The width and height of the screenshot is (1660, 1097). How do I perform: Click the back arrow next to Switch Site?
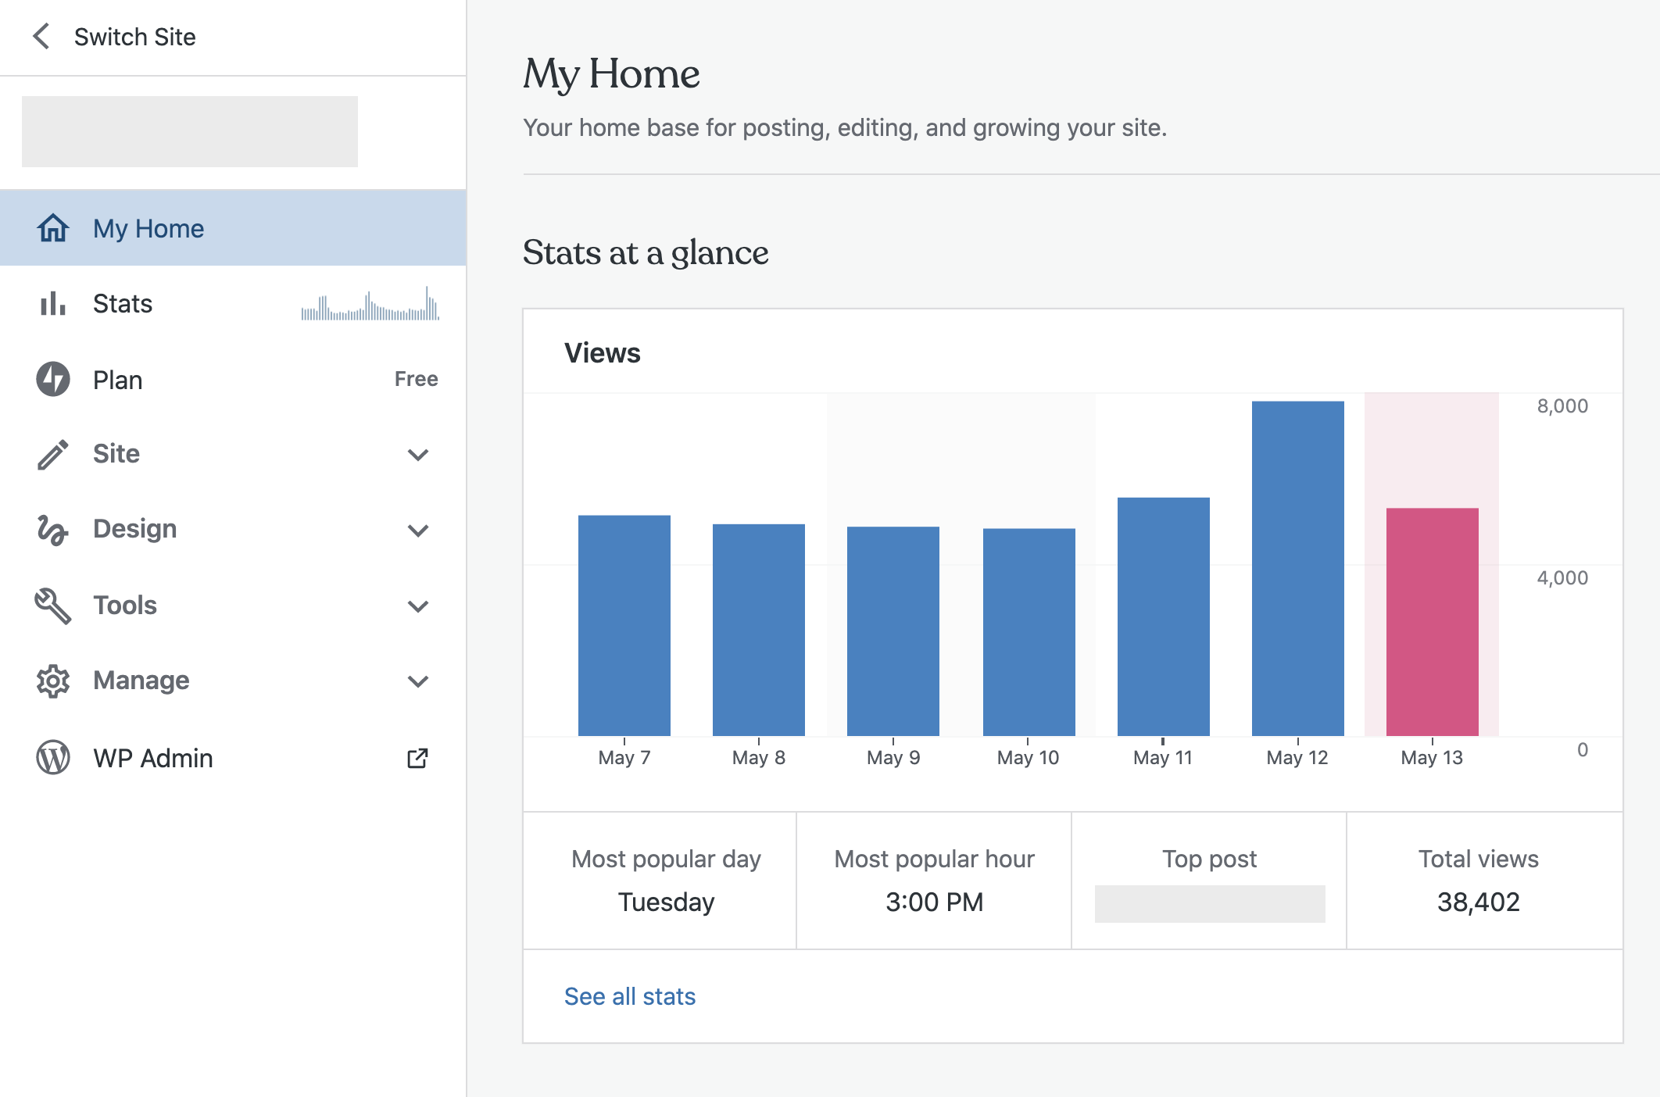click(x=41, y=36)
